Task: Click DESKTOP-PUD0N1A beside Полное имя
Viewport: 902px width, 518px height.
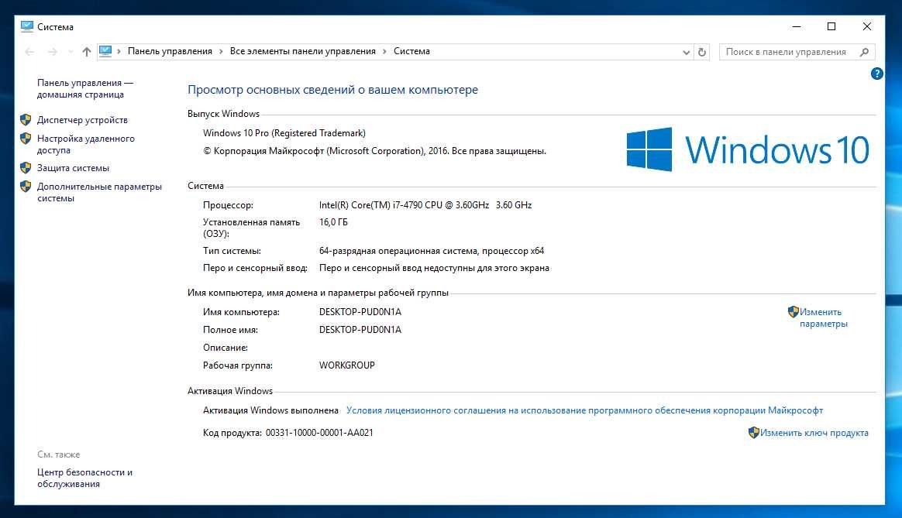Action: [360, 329]
